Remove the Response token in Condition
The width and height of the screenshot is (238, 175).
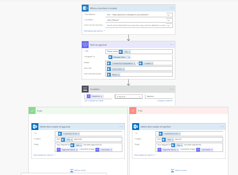point(101,97)
